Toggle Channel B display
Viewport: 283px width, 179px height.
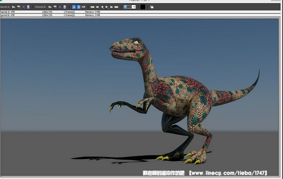(x=79, y=7)
